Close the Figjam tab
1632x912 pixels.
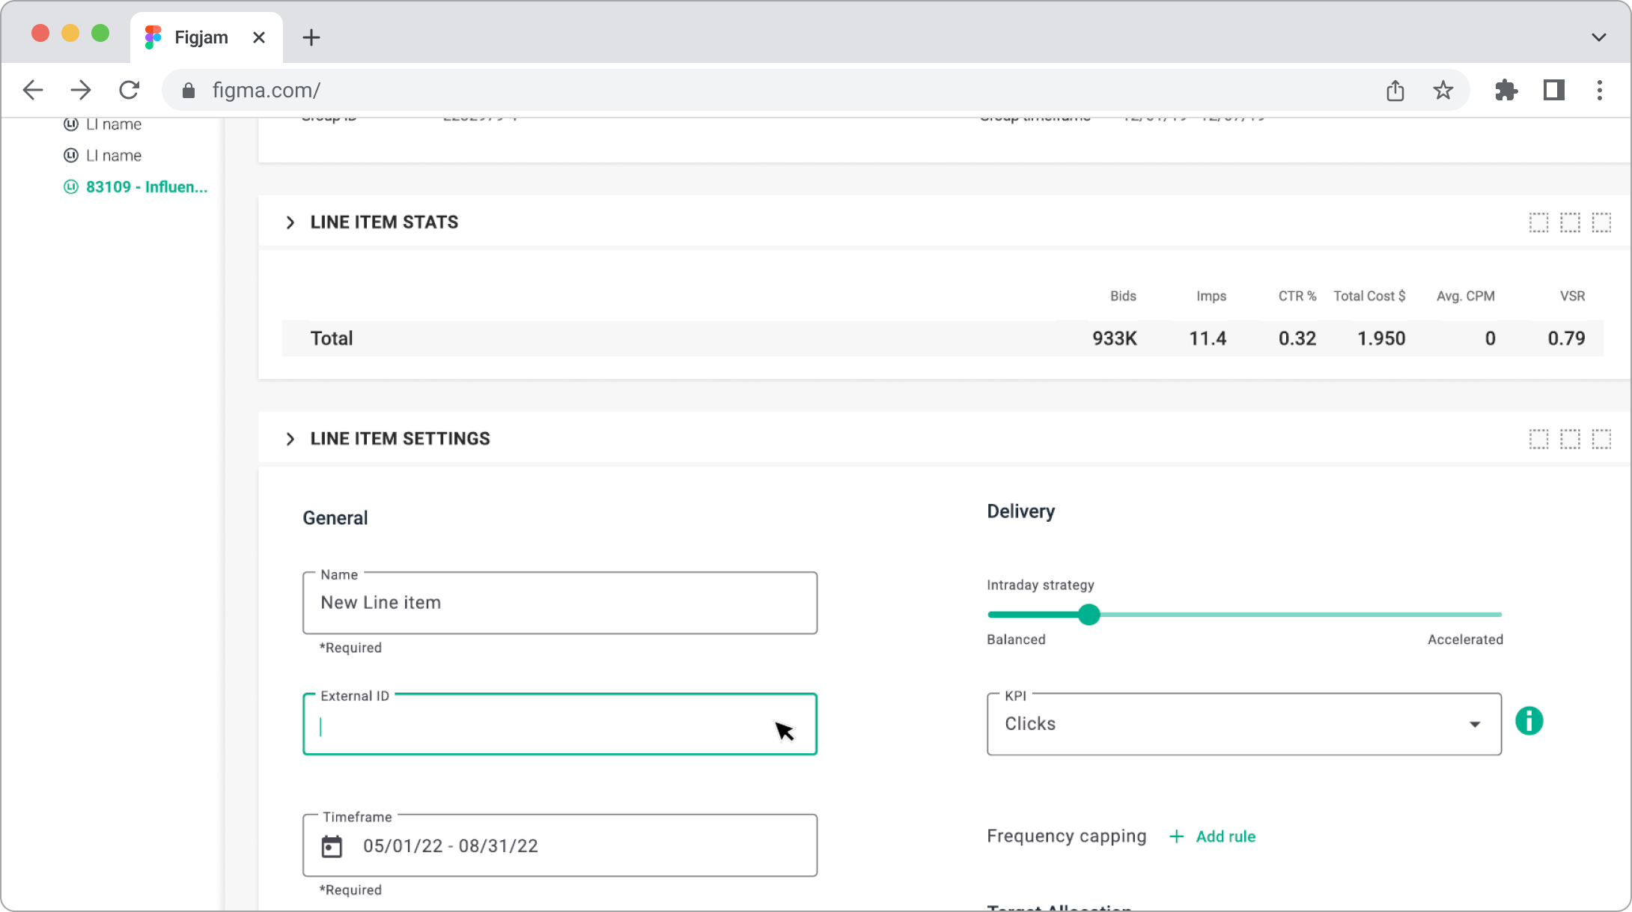(259, 37)
